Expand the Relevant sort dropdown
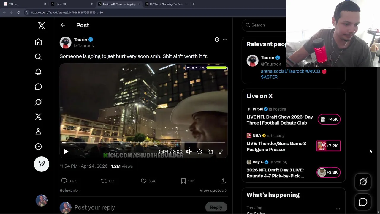 click(x=70, y=191)
